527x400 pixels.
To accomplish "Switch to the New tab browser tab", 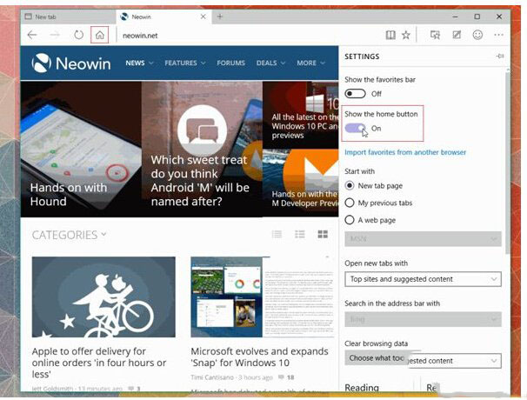I will (x=68, y=17).
